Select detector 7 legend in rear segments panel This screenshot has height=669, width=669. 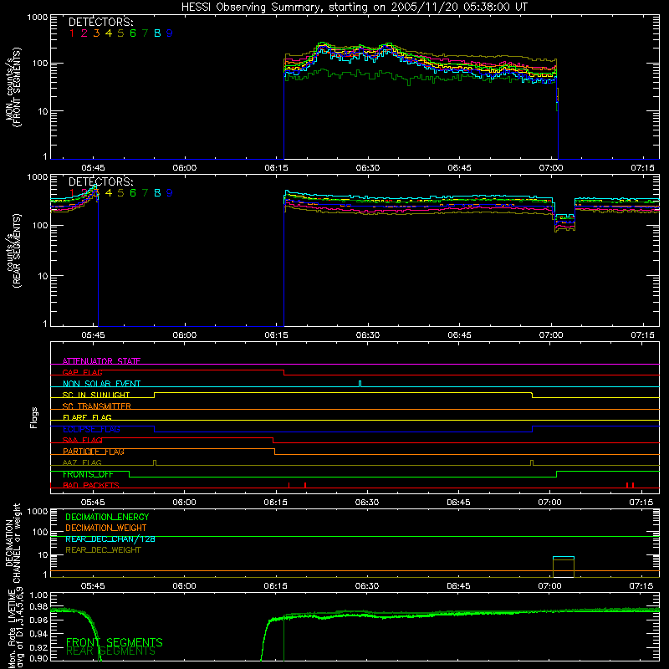(x=145, y=193)
